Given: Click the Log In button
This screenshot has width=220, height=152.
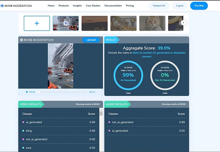Looking at the screenshot, I should (180, 6).
